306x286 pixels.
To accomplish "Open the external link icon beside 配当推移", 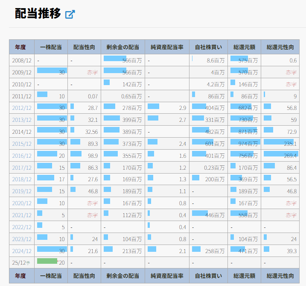I will click(x=70, y=14).
